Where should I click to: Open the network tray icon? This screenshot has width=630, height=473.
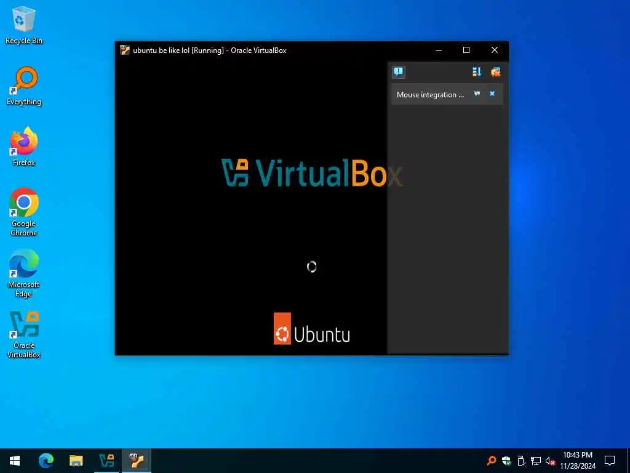coord(536,461)
